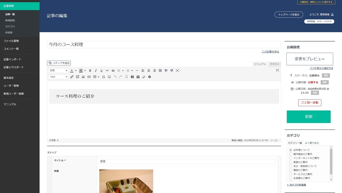Click トップページを表示 button
The image size is (342, 193).
tap(289, 15)
